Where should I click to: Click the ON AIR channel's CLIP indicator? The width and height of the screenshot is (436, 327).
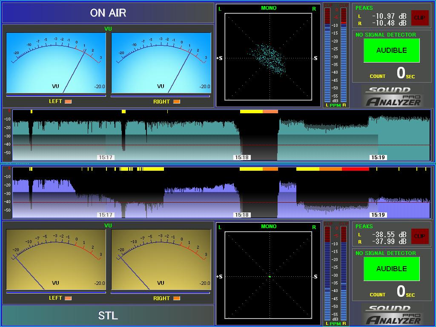click(x=419, y=18)
